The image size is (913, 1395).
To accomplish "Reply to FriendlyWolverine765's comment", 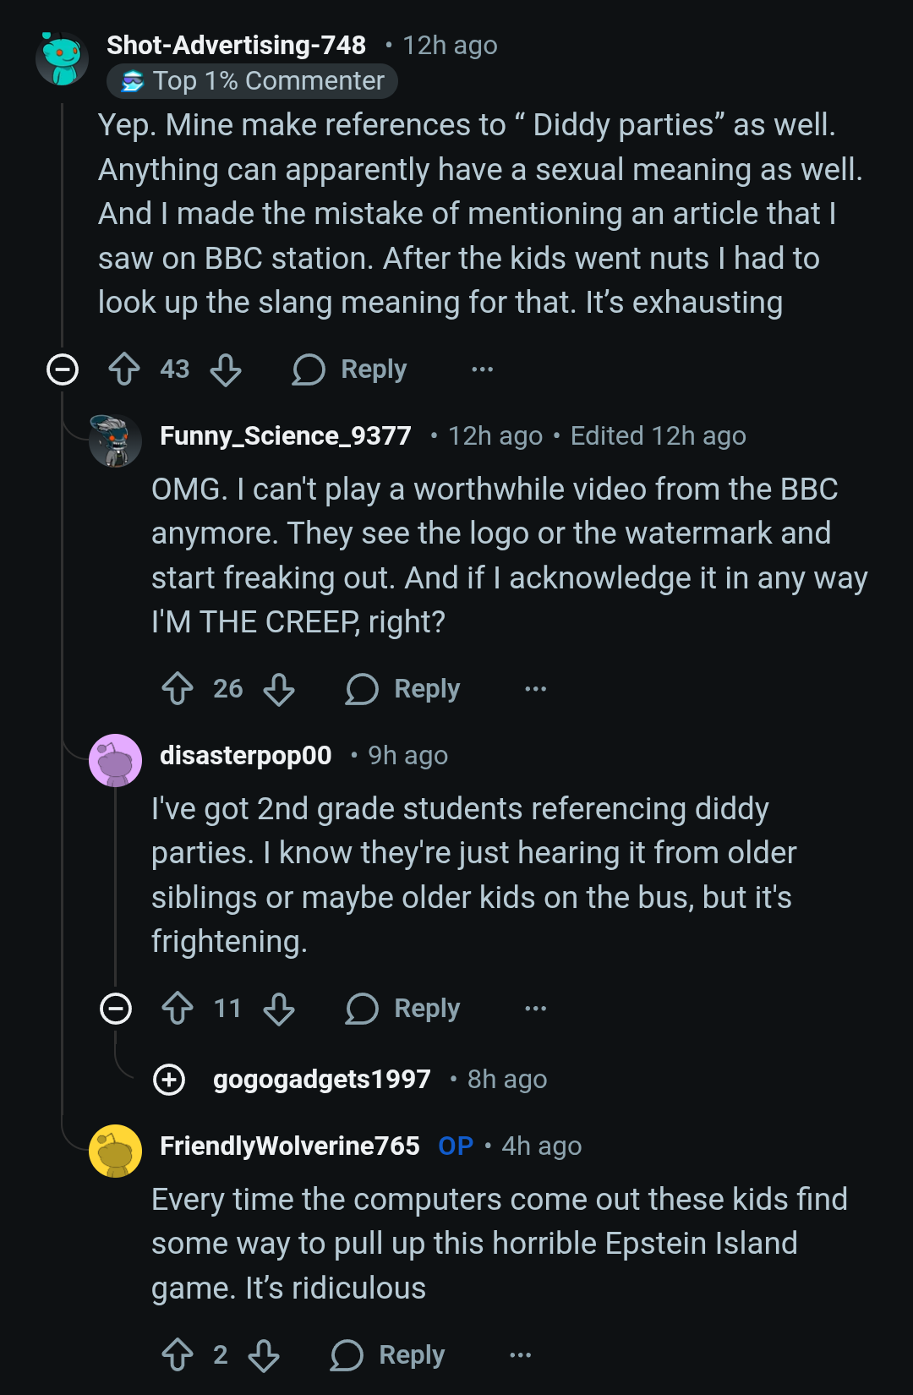I will (x=388, y=1355).
